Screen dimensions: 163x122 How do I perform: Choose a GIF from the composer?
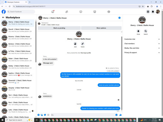(48, 115)
